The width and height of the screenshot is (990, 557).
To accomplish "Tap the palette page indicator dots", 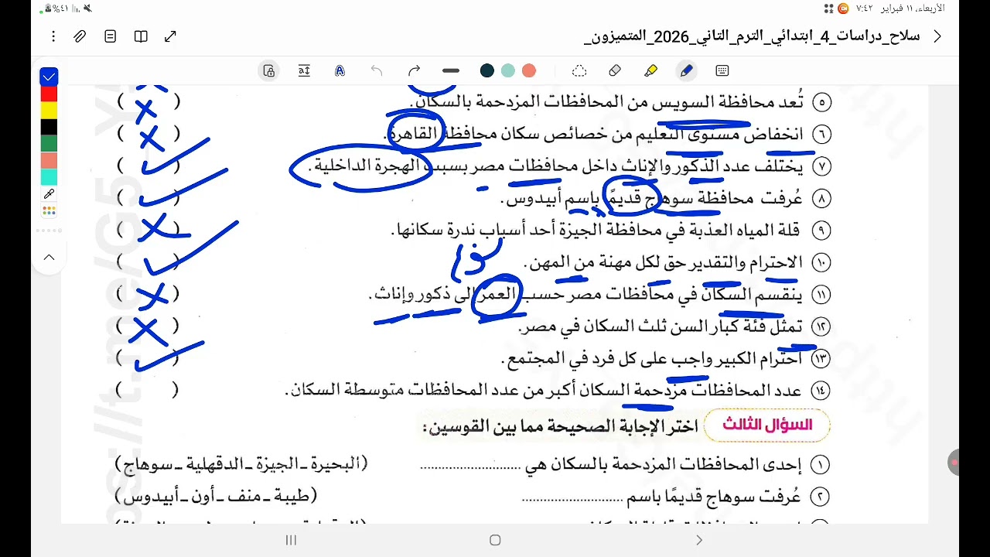I will (49, 231).
